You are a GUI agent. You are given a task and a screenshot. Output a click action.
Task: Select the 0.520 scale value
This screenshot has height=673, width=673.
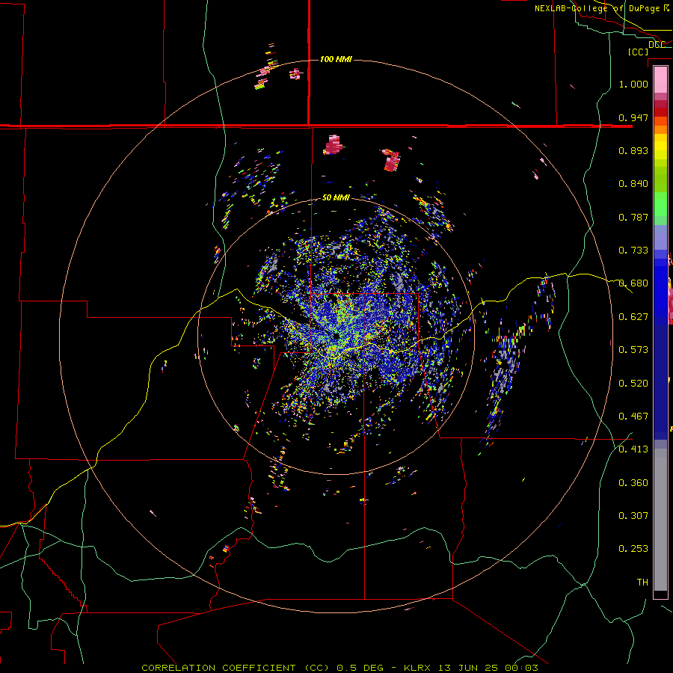(x=633, y=384)
